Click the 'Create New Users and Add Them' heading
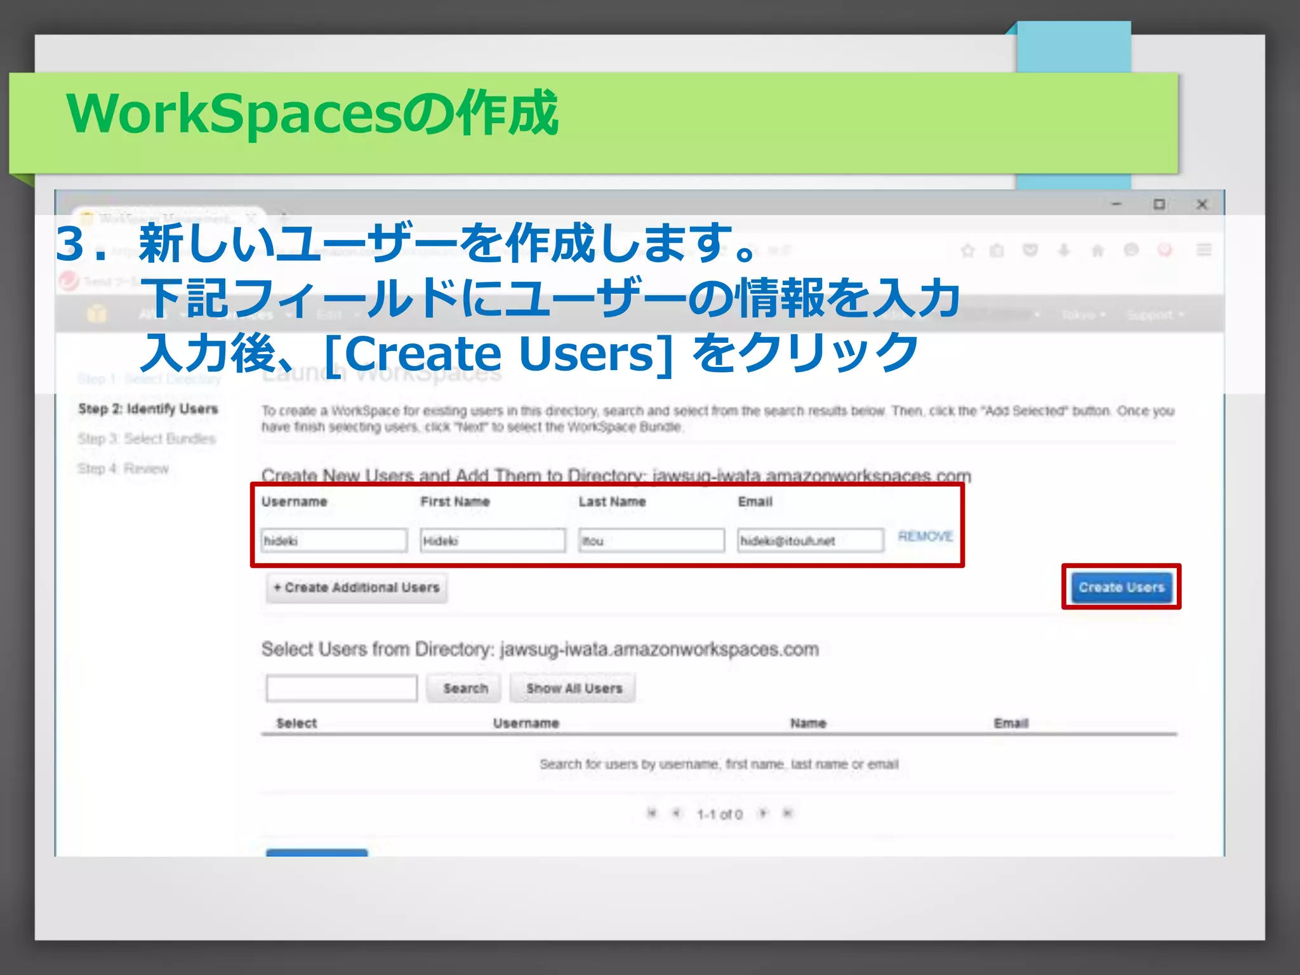Screen dimensions: 1300x975 pyautogui.click(x=616, y=475)
